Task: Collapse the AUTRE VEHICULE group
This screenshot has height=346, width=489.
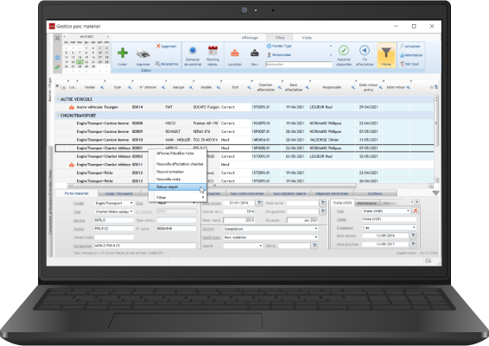Action: 59,99
